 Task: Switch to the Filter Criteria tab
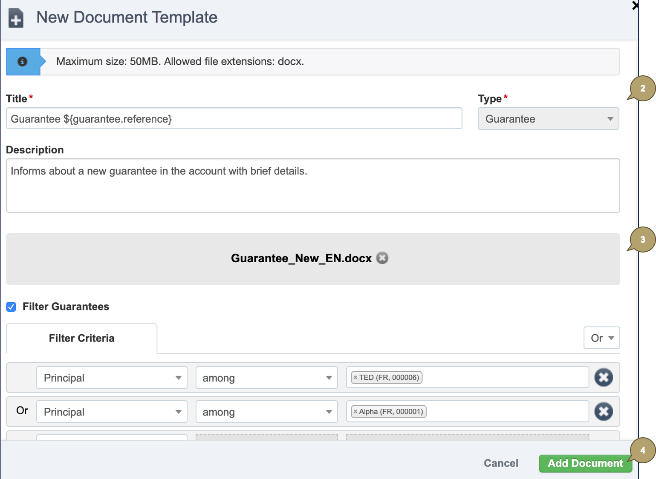click(81, 338)
